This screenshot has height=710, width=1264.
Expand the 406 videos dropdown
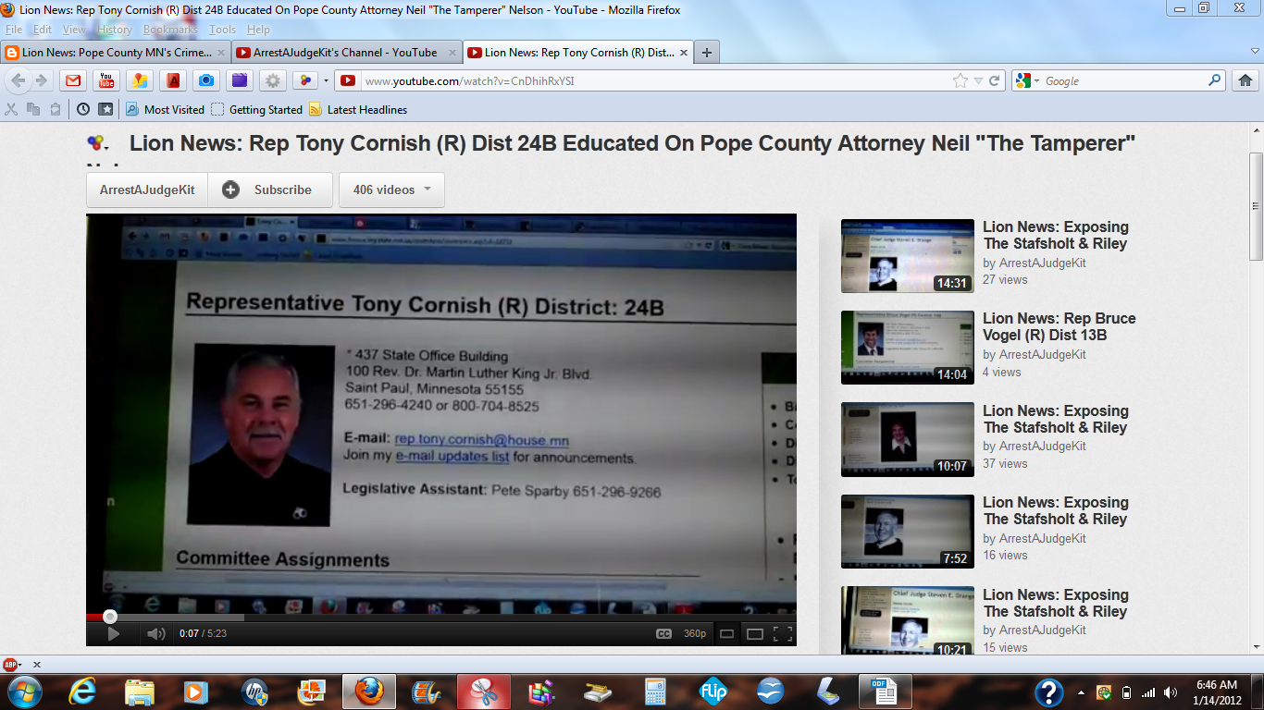391,190
